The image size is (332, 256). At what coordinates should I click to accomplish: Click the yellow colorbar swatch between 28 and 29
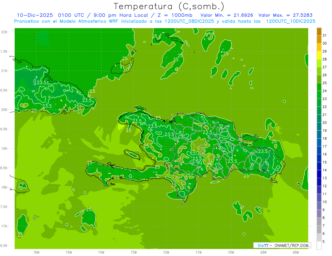click(x=319, y=55)
